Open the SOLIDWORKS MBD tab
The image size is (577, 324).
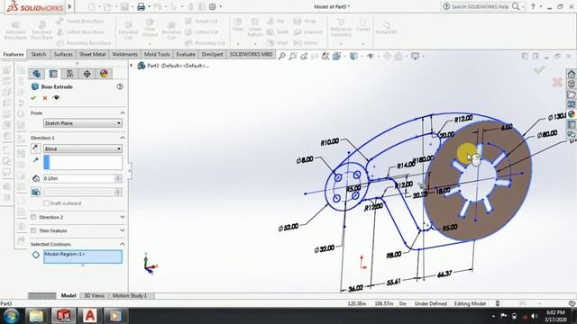click(x=251, y=54)
